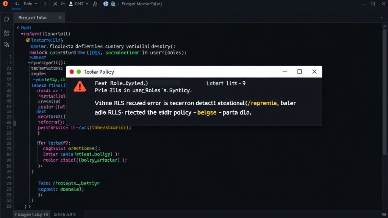This screenshot has width=388, height=218.
Task: Click the back arrow in the toolbar
Action: (17, 4)
